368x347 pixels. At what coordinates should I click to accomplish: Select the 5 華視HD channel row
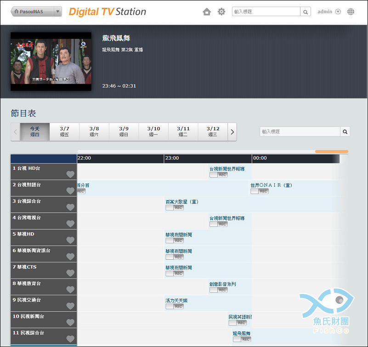pos(44,237)
